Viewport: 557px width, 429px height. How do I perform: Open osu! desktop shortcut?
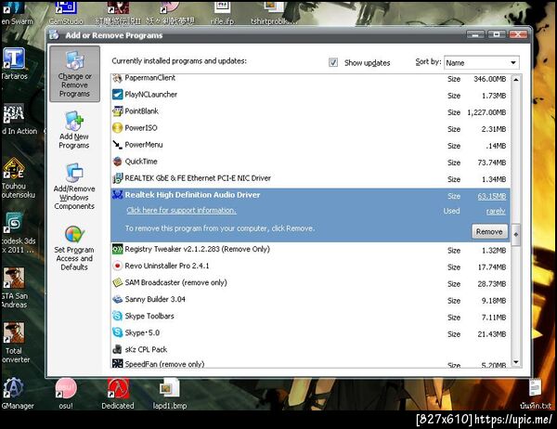[66, 394]
